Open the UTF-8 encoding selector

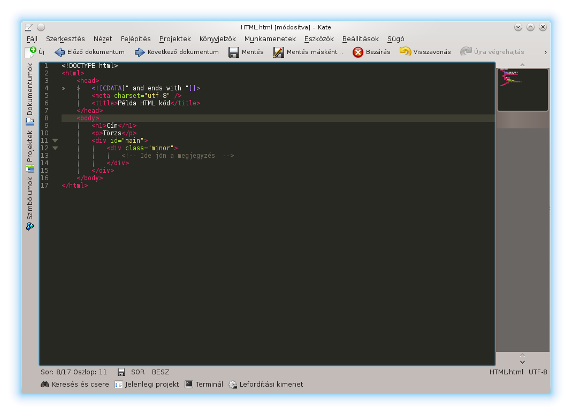538,372
